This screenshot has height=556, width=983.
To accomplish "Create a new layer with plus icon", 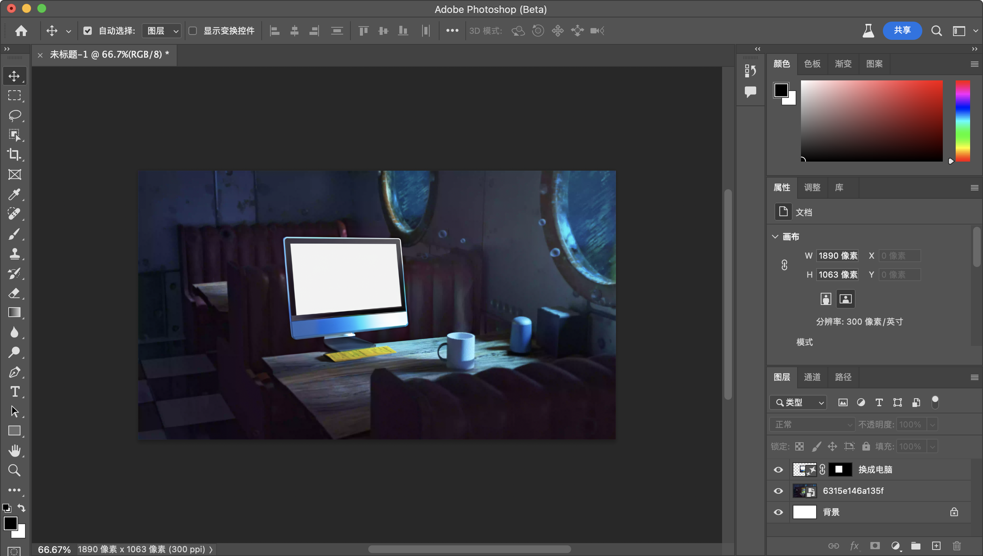I will 936,546.
